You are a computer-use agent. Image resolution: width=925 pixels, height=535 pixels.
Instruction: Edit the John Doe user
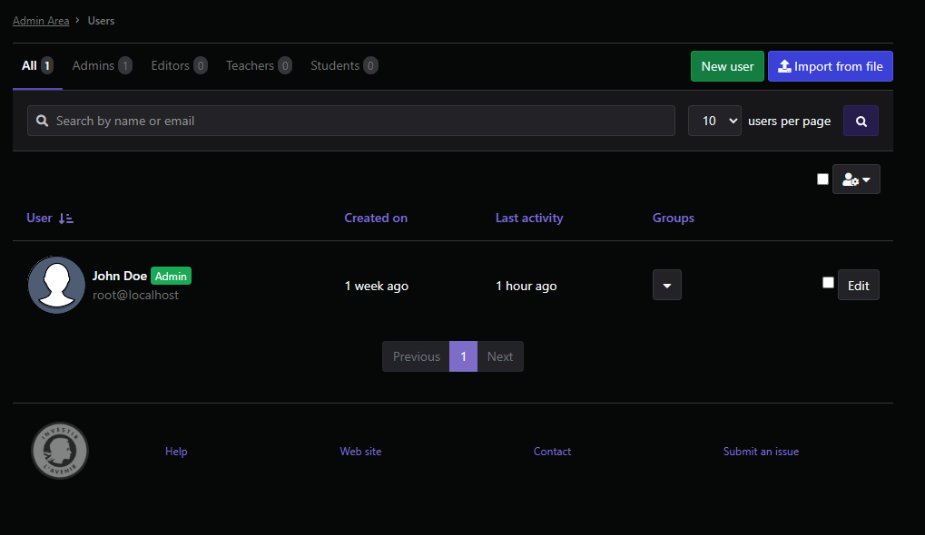coord(858,286)
